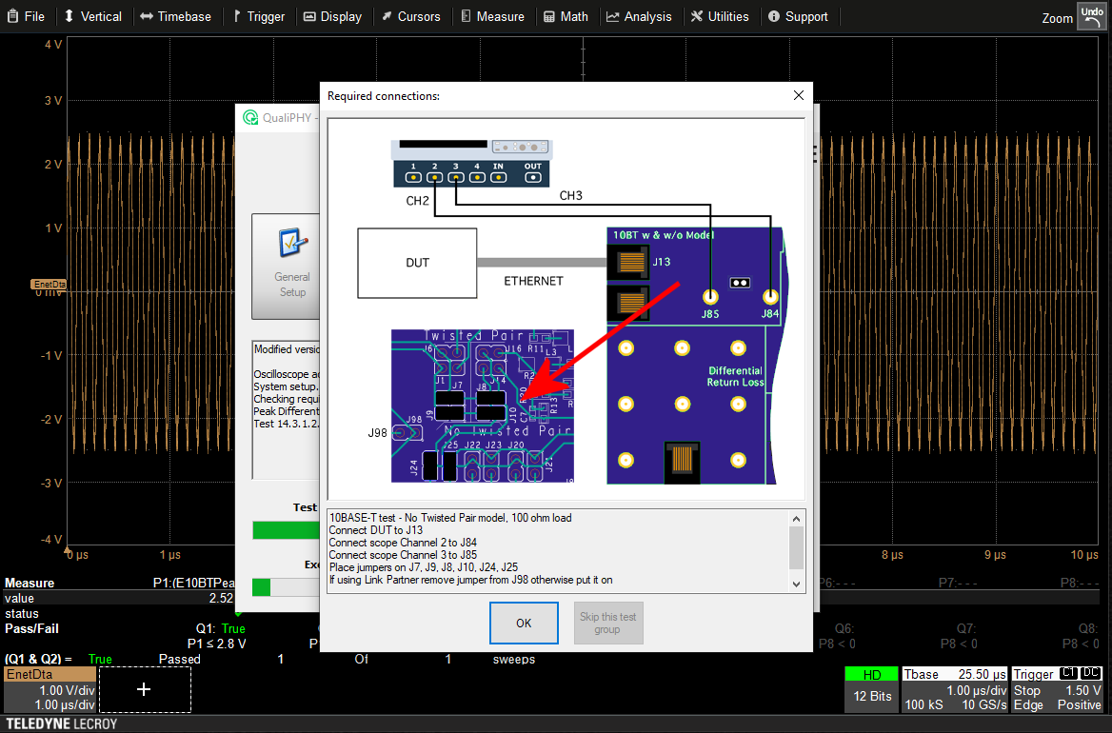
Task: Select the Q1 pass/fail qualifier cell
Action: click(221, 636)
